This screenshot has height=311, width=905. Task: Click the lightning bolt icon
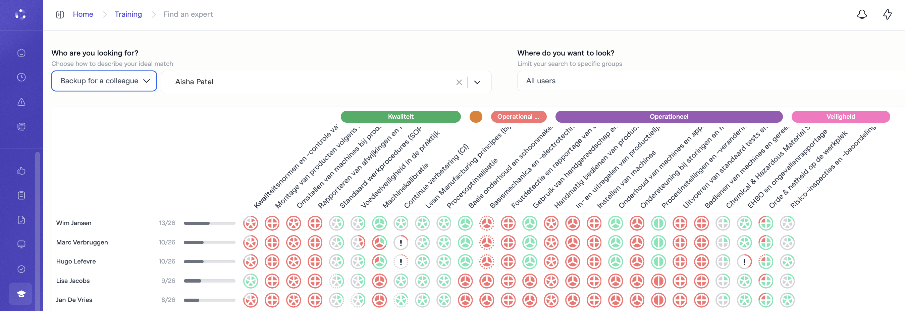click(x=887, y=14)
